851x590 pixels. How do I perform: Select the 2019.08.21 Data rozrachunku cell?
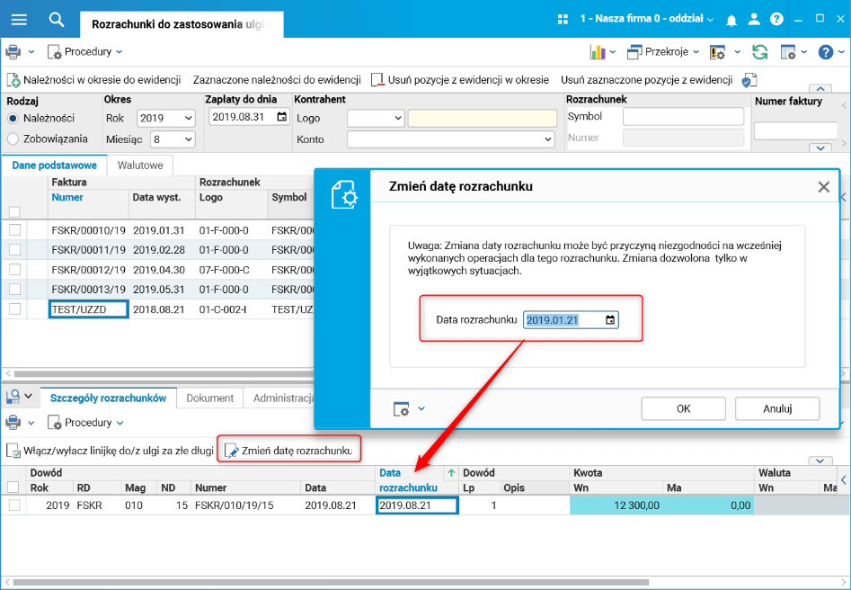click(x=417, y=505)
